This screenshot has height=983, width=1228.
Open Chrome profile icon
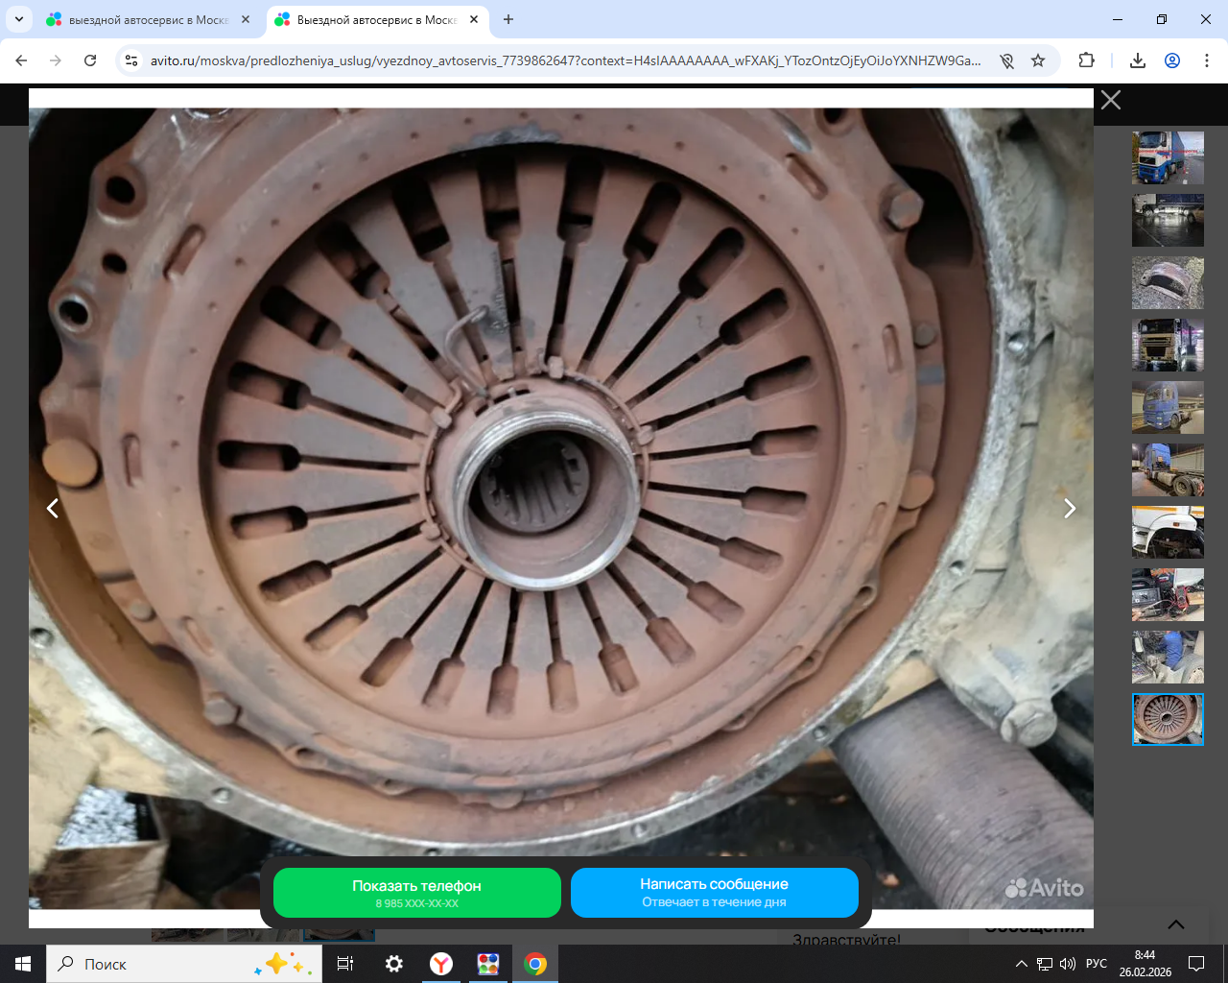pos(1172,60)
